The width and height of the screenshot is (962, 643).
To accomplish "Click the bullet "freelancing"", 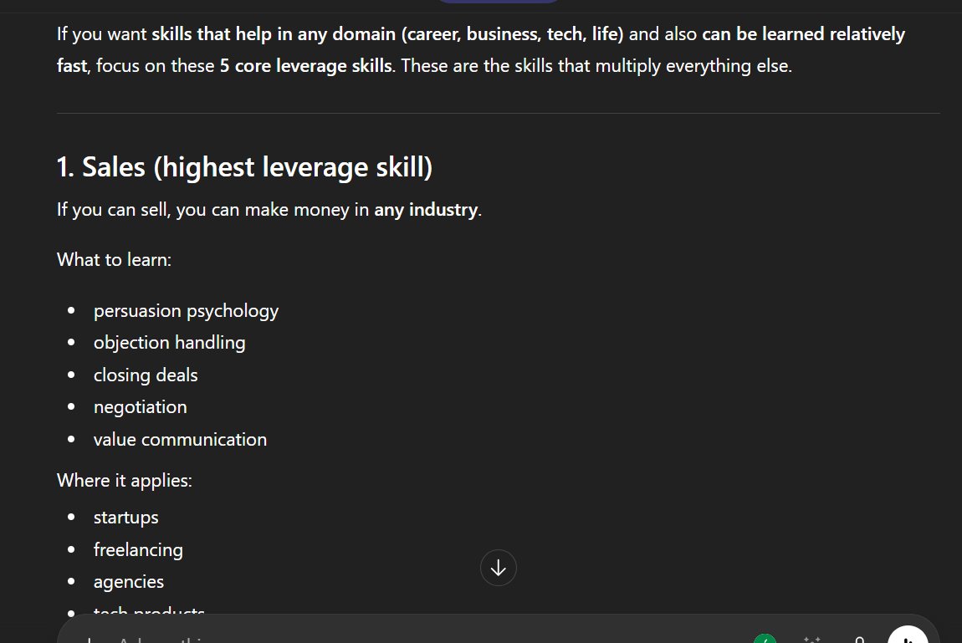I will pyautogui.click(x=138, y=550).
